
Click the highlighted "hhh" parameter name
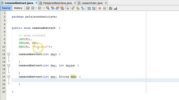[73, 77]
